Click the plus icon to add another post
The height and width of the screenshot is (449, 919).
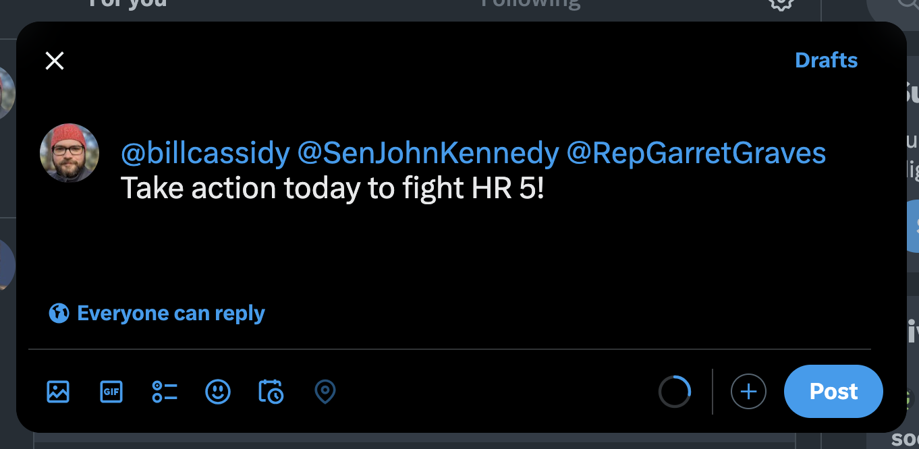(x=748, y=391)
